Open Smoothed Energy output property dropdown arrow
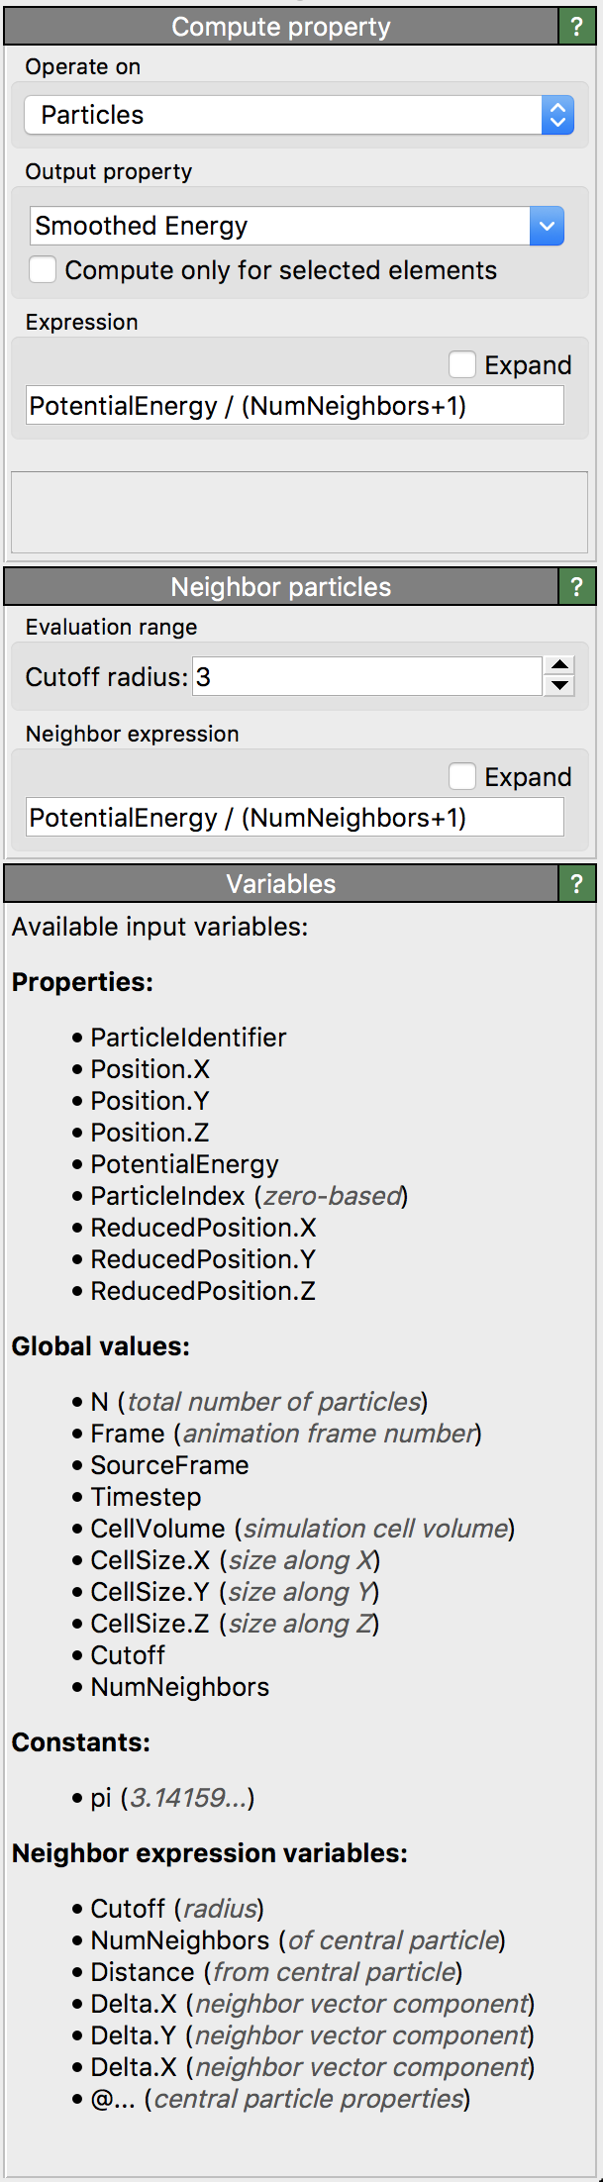The width and height of the screenshot is (603, 2182). point(547,226)
